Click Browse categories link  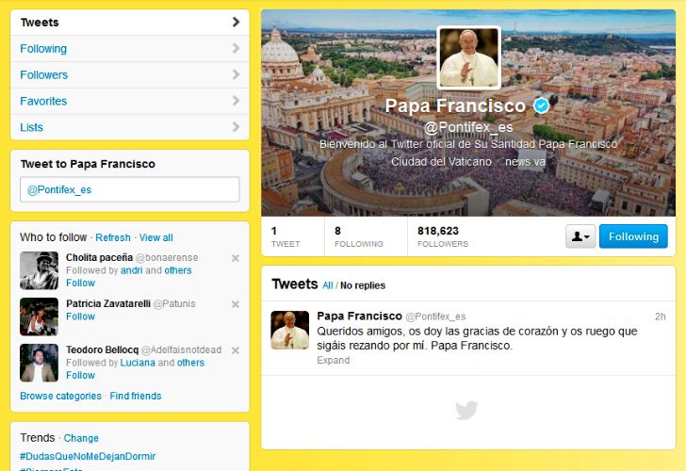pos(61,396)
